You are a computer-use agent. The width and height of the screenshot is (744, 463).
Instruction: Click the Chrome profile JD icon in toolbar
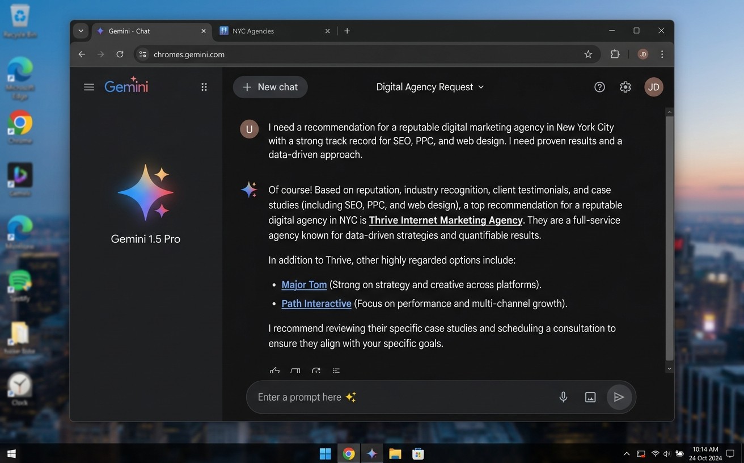tap(642, 54)
